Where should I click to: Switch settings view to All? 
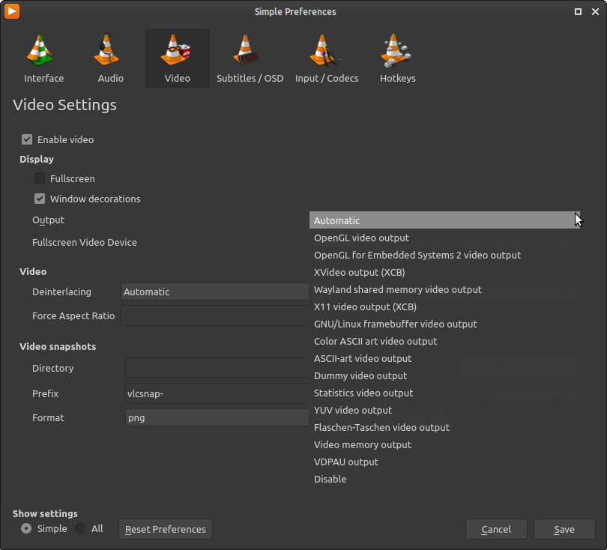(x=80, y=528)
